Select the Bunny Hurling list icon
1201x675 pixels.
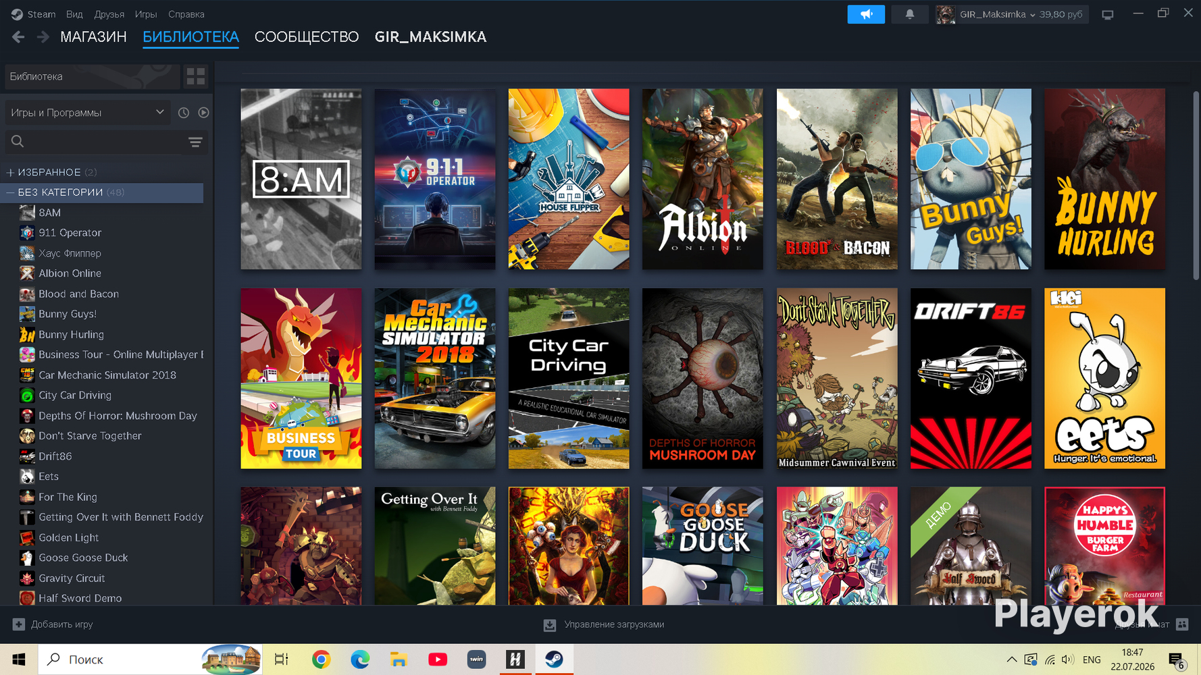click(27, 334)
